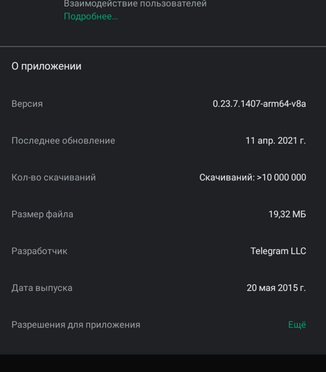The image size is (326, 372).
Task: Select the 'Размер файла' label
Action: (42, 214)
